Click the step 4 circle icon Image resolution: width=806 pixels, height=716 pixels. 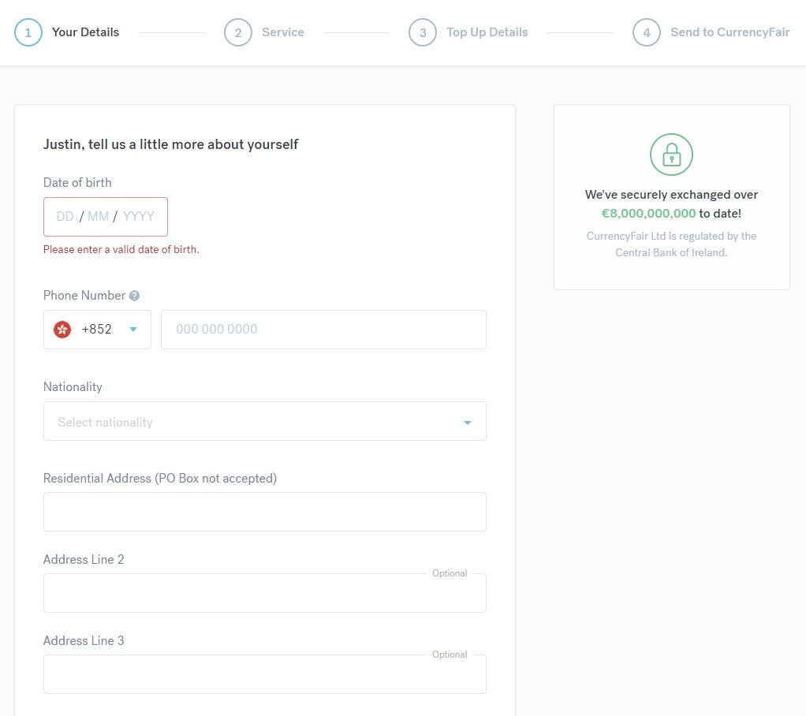tap(647, 32)
